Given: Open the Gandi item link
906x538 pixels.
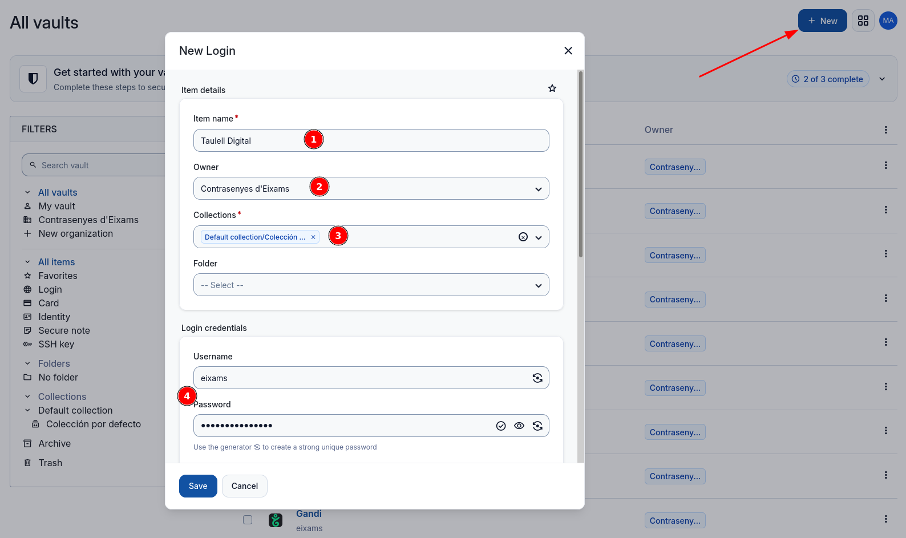Looking at the screenshot, I should pos(309,514).
